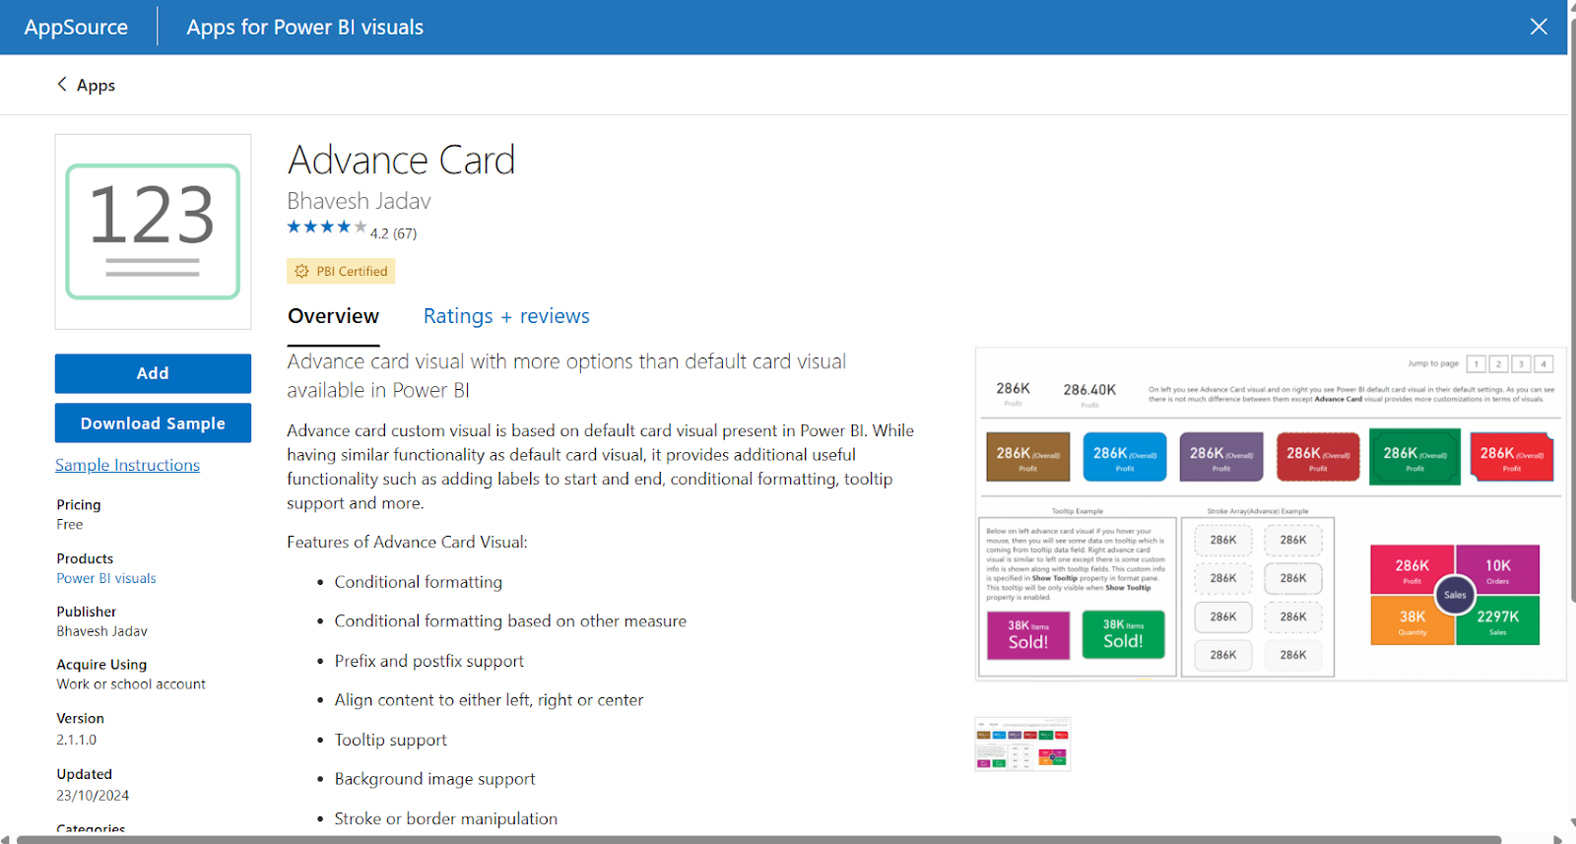
Task: Download the sample file
Action: point(153,423)
